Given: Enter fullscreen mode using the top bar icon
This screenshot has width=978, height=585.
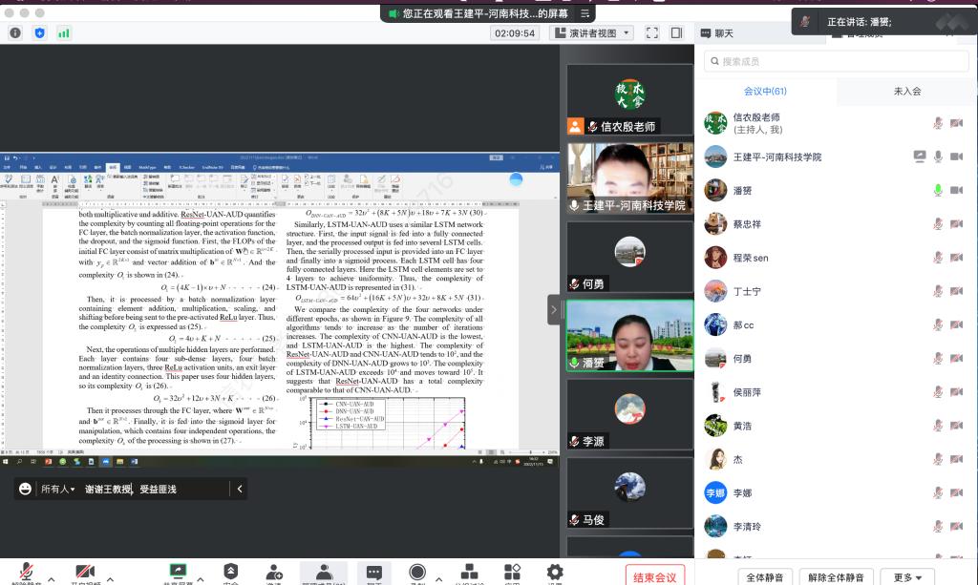Looking at the screenshot, I should pos(652,32).
